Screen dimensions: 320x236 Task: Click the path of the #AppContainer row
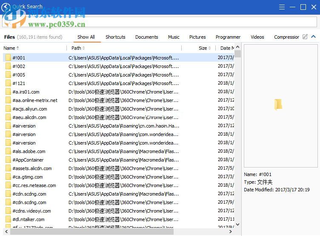[124, 160]
